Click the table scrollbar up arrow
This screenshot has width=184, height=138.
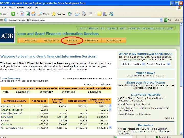click(x=110, y=106)
